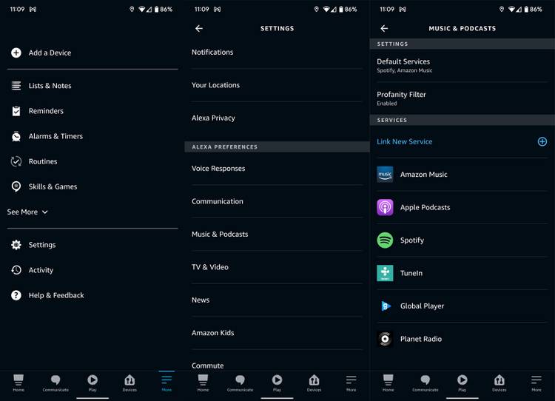Screen dimensions: 555x401
Task: Select the Apple Podcasts icon
Action: (385, 207)
